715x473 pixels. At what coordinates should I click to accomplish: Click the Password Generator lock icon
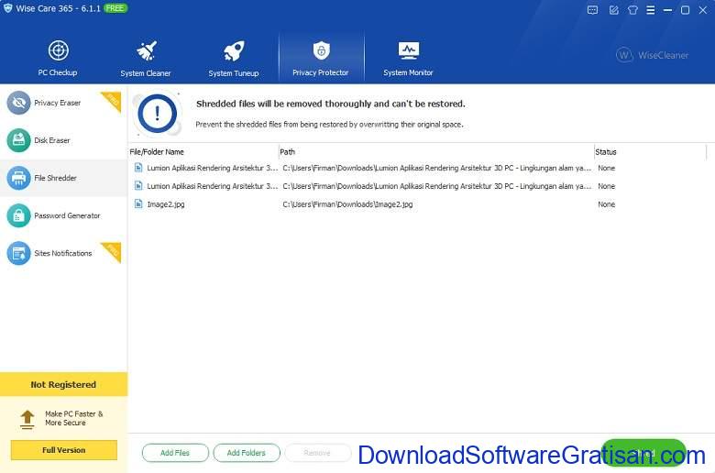click(x=18, y=215)
